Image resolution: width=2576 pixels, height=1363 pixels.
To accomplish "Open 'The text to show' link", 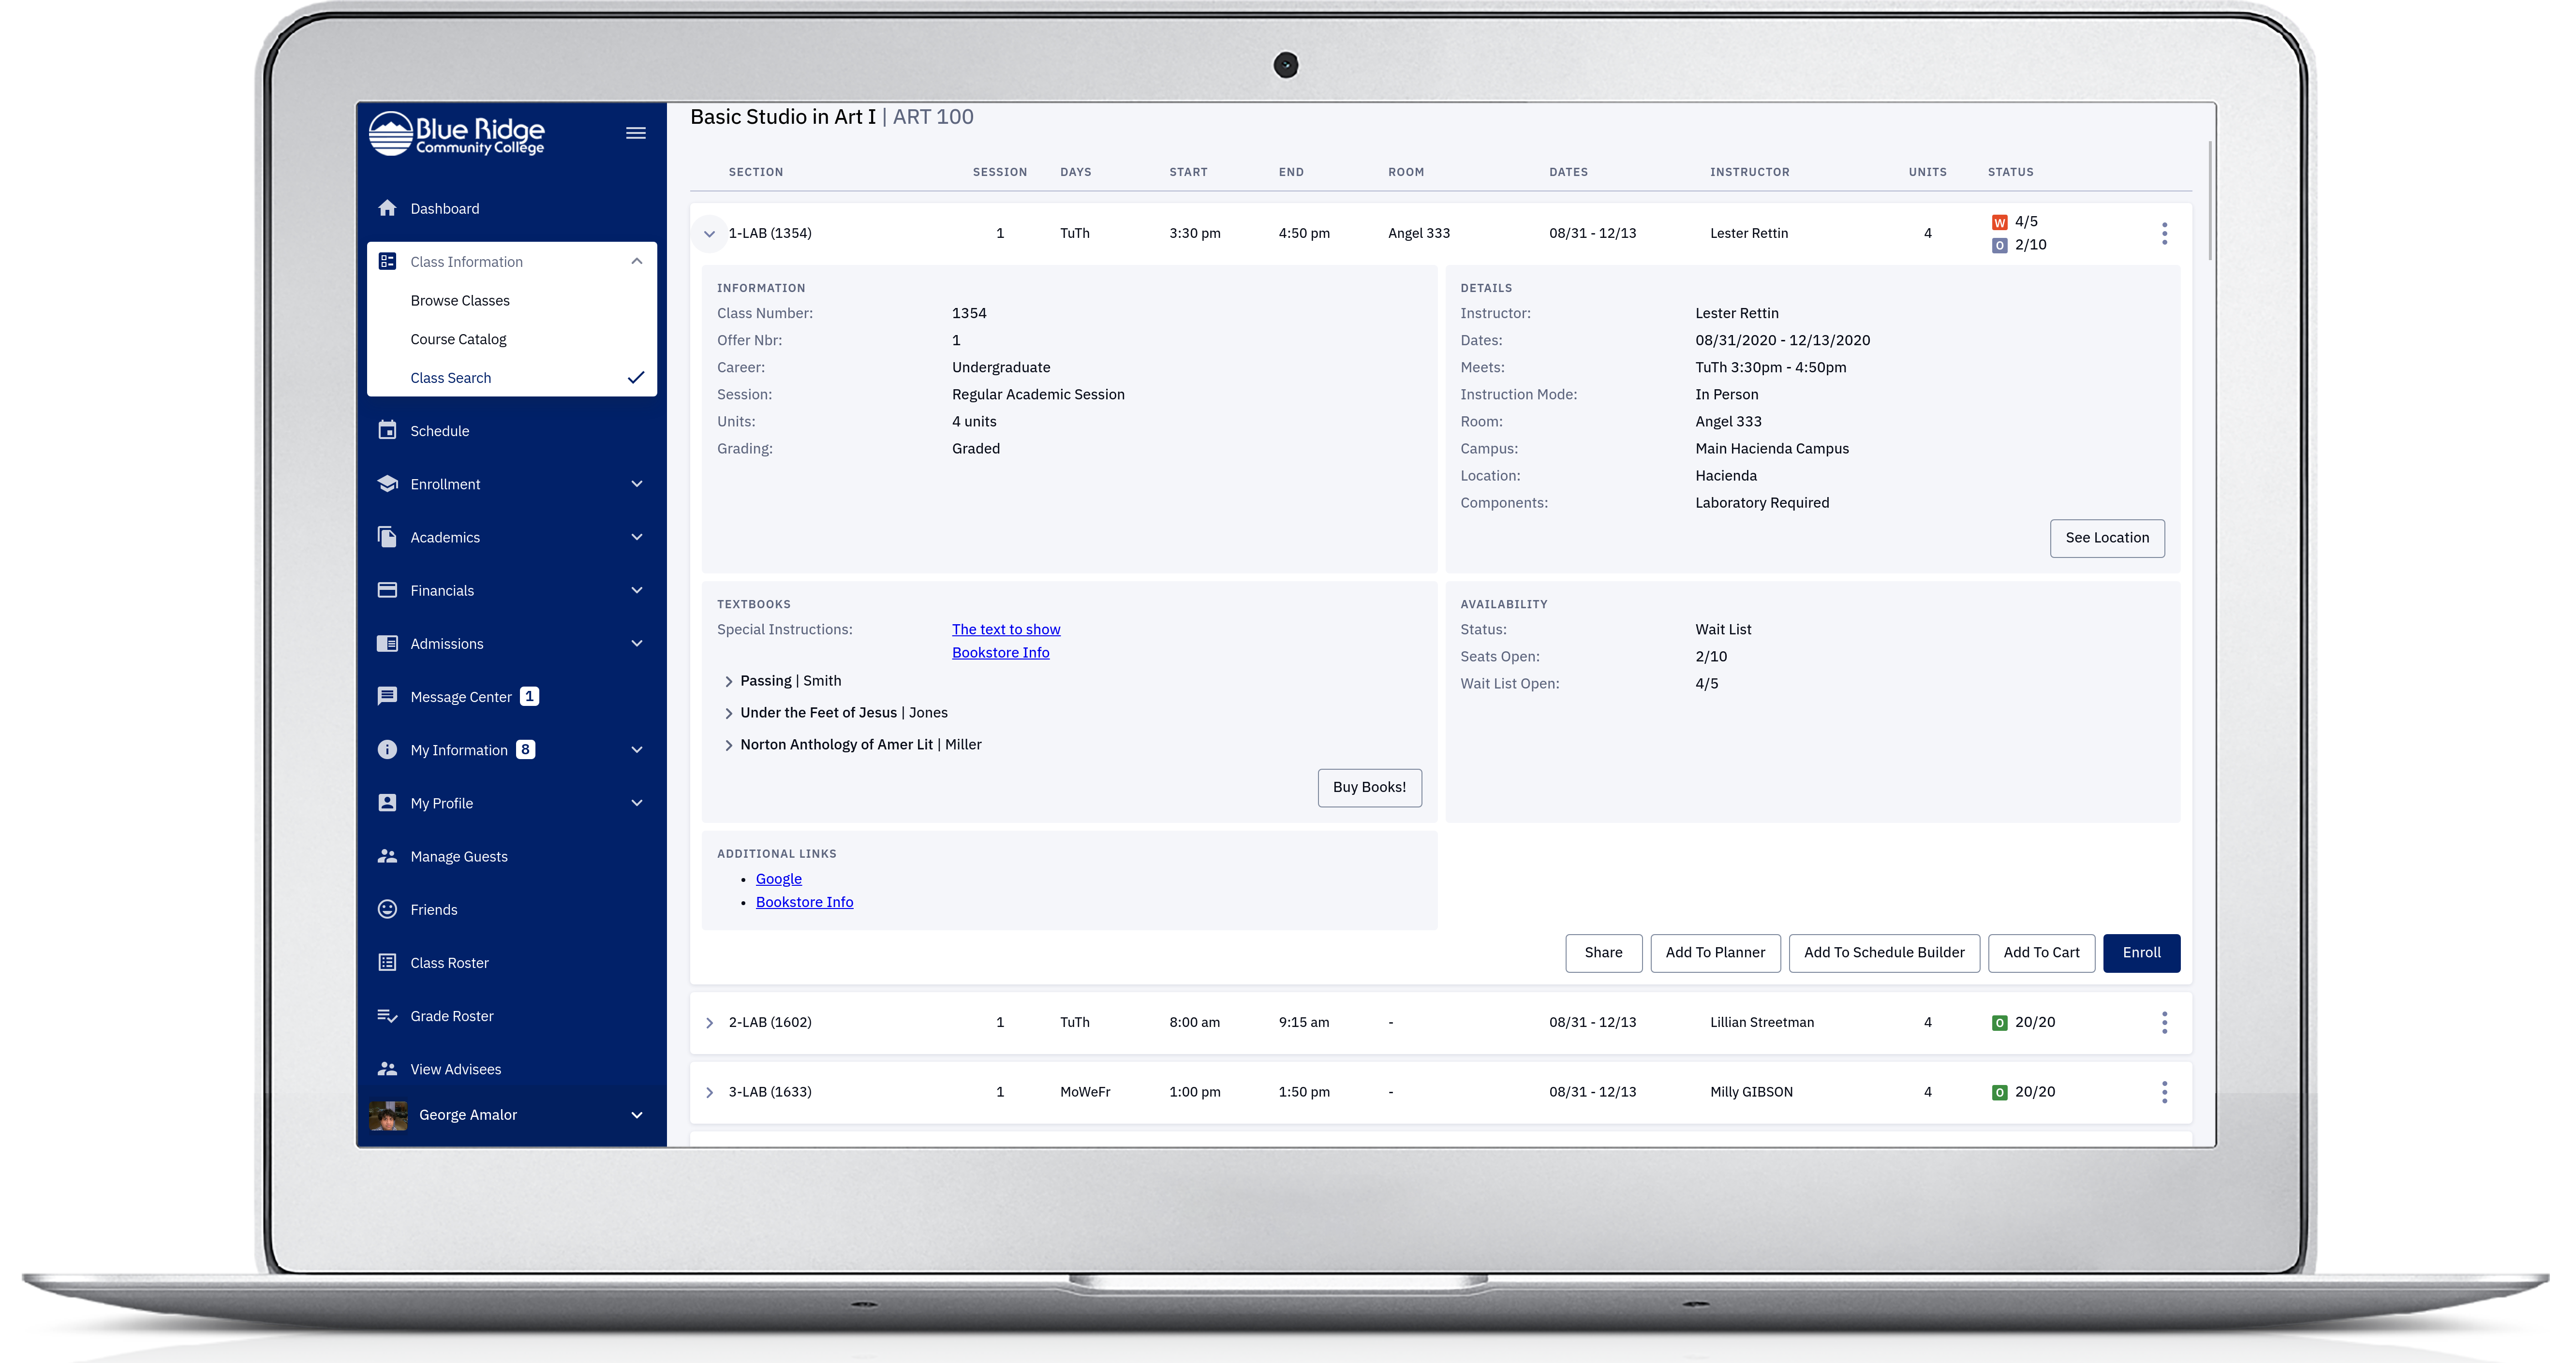I will [1006, 629].
